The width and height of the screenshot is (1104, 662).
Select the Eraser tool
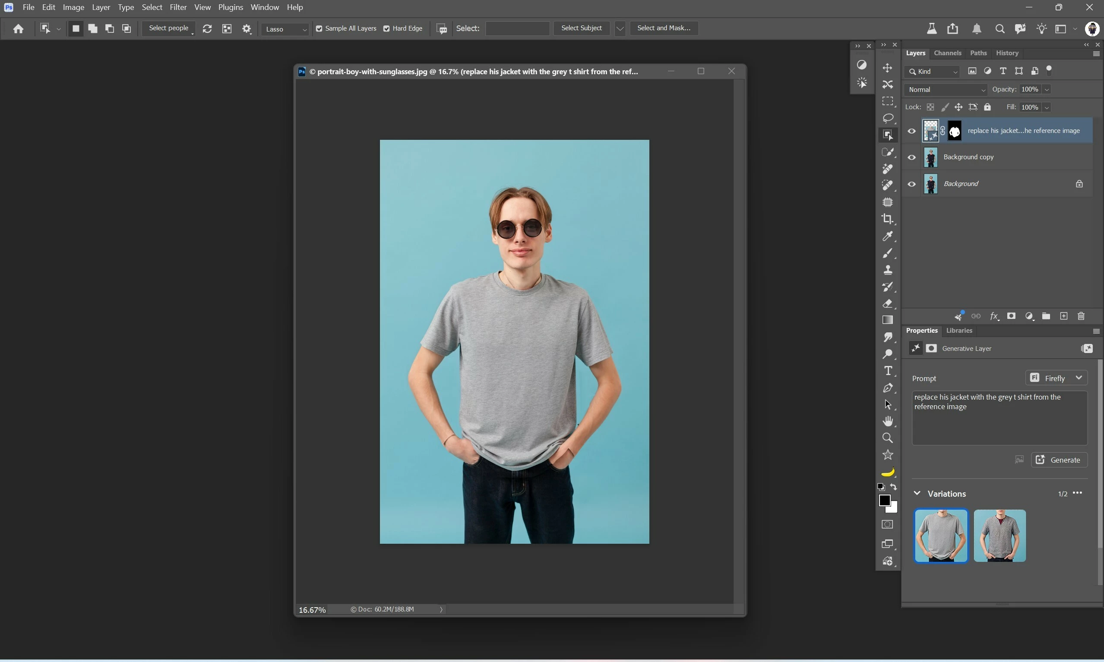tap(888, 303)
